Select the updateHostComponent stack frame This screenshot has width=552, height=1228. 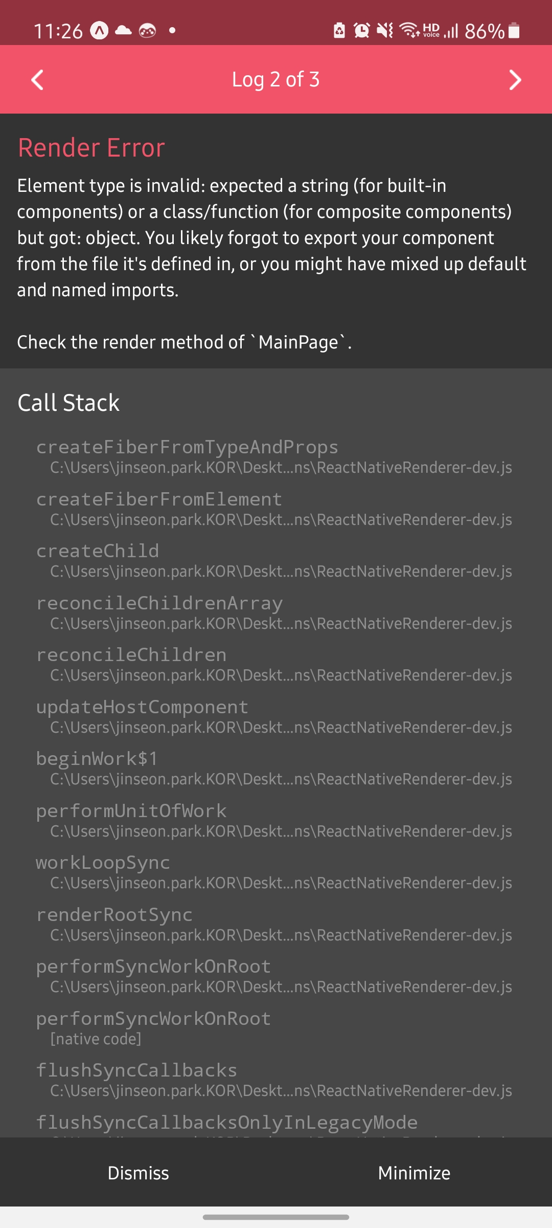[x=274, y=716]
